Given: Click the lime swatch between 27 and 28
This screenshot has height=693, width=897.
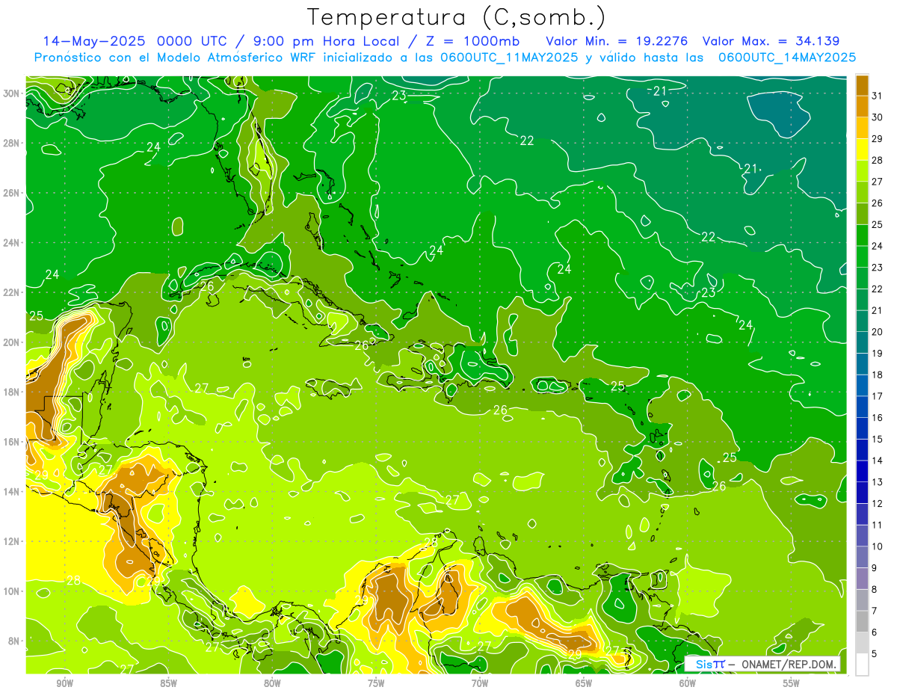Looking at the screenshot, I should pos(862,170).
